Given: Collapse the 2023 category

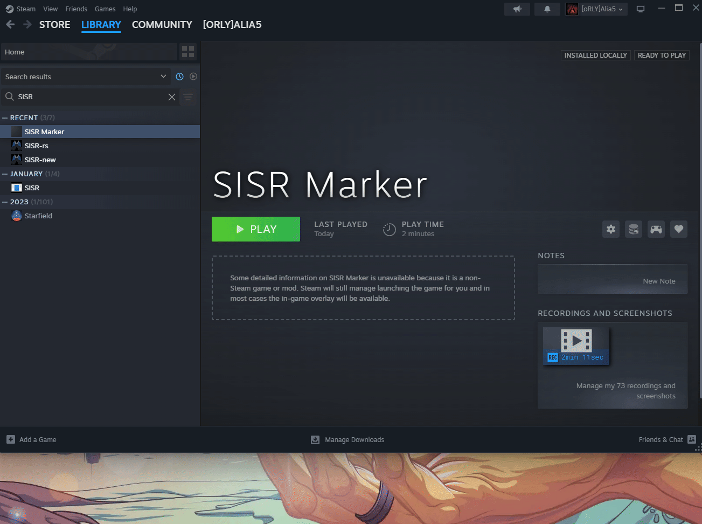Looking at the screenshot, I should pos(5,202).
